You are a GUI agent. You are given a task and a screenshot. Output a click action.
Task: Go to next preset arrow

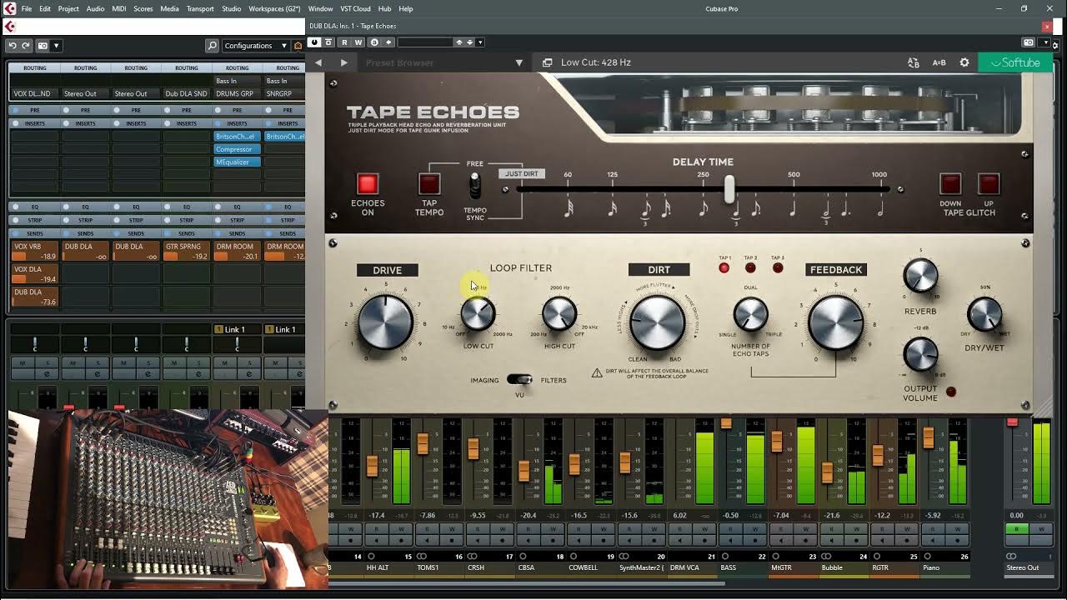coord(343,62)
